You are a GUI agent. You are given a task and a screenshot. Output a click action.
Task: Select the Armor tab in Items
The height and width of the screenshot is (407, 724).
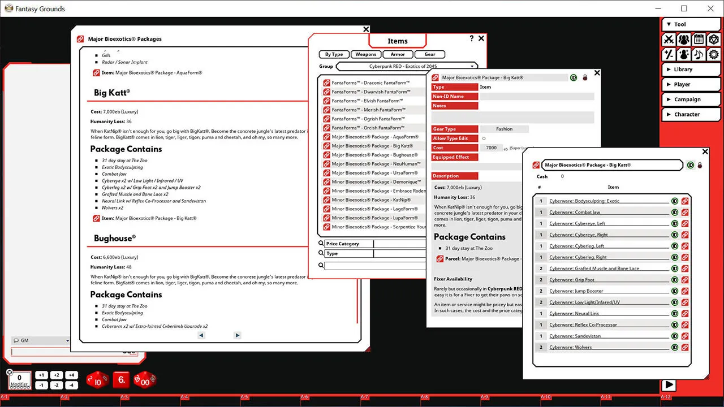(x=398, y=54)
